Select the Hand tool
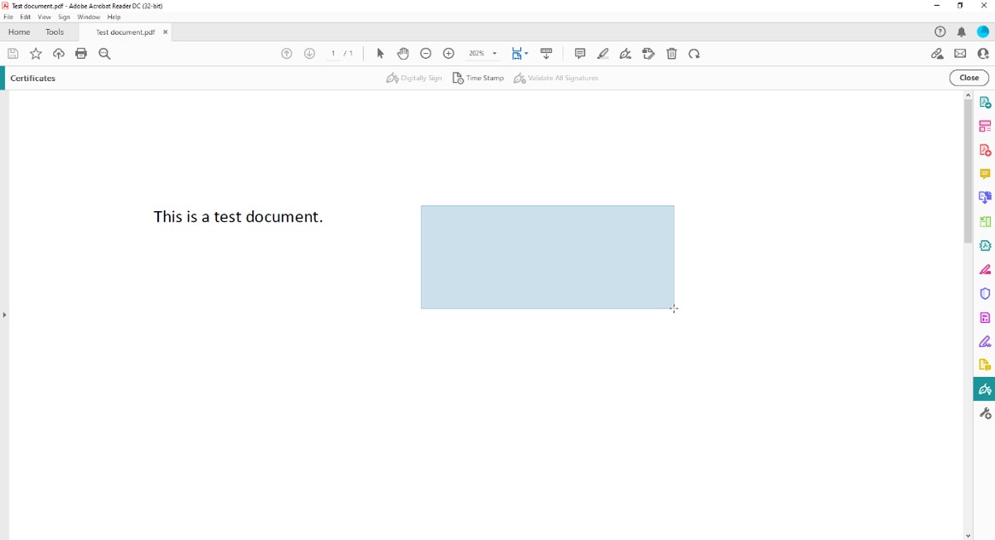 402,53
